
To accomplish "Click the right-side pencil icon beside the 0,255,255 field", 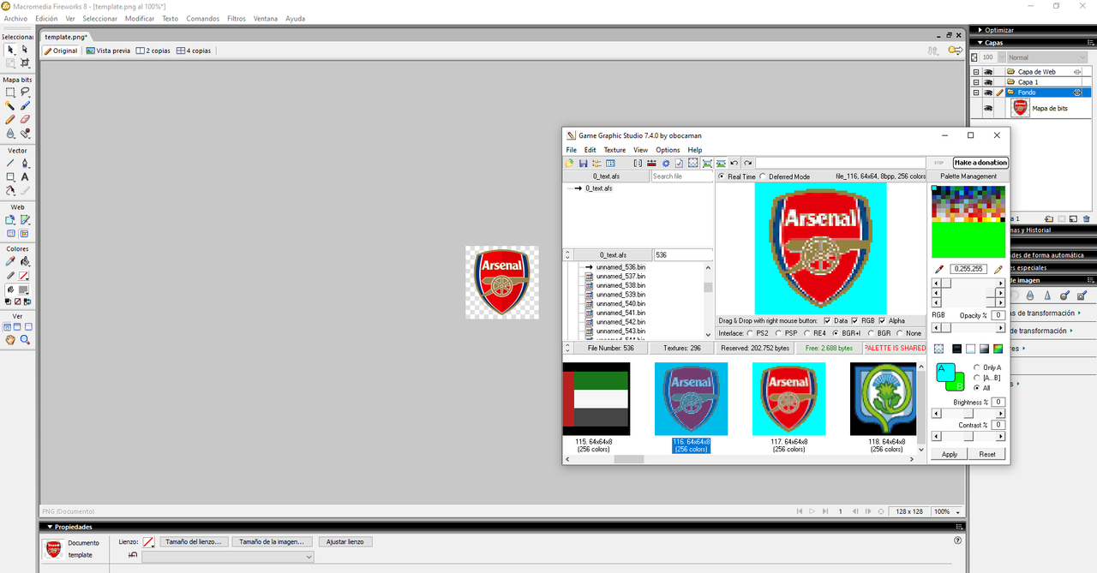I will pyautogui.click(x=997, y=269).
